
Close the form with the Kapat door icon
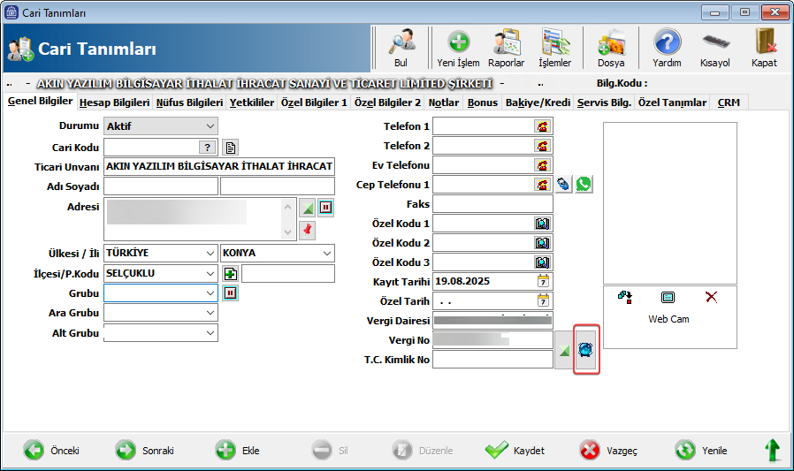(x=764, y=48)
